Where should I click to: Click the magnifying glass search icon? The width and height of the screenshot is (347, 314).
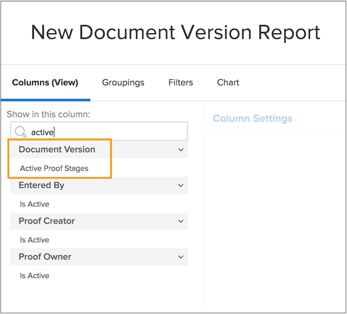click(x=20, y=132)
